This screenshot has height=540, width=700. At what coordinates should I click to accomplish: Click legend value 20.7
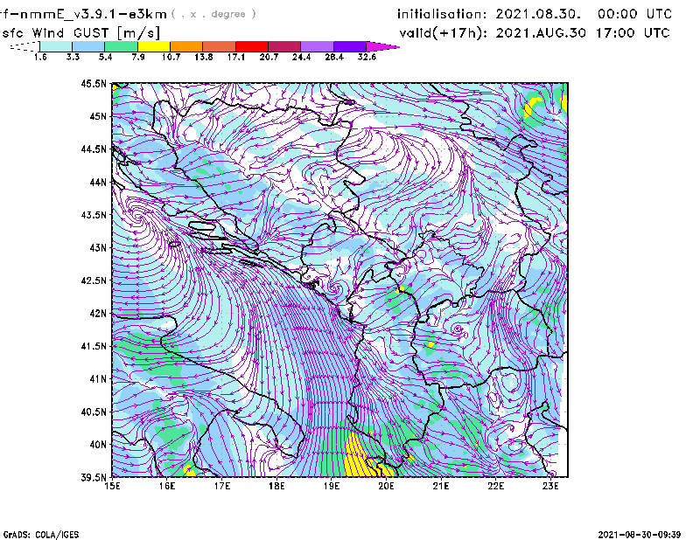coord(269,57)
